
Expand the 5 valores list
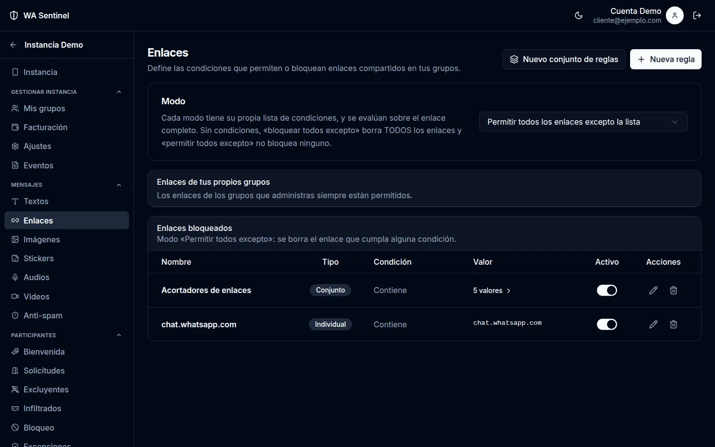pos(492,291)
